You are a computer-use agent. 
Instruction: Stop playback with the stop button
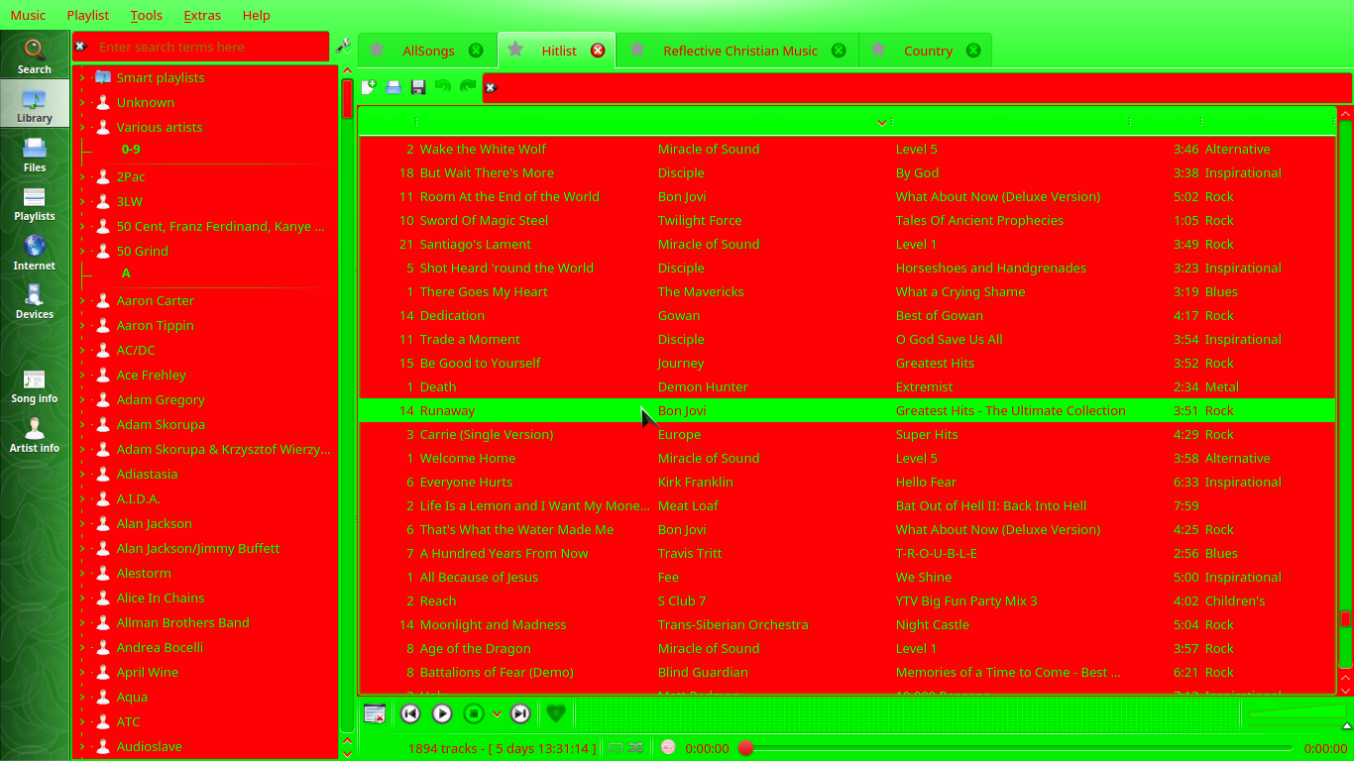[x=474, y=713]
